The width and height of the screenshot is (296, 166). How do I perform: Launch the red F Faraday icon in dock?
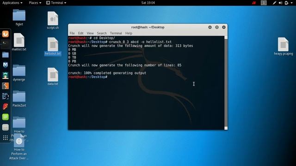(5, 107)
